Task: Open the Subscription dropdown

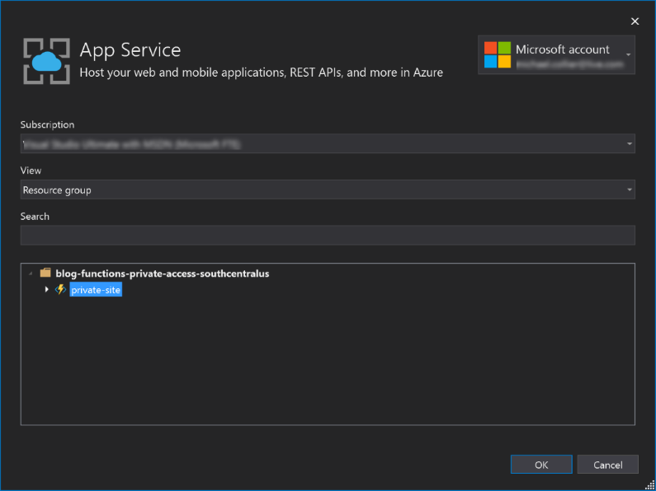Action: tap(328, 143)
